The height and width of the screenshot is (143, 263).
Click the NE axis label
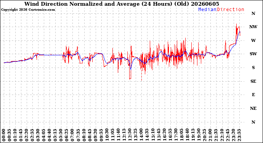[253, 108]
